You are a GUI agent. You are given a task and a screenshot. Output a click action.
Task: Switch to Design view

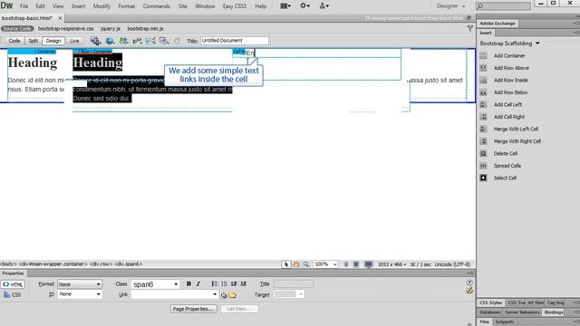(x=53, y=41)
